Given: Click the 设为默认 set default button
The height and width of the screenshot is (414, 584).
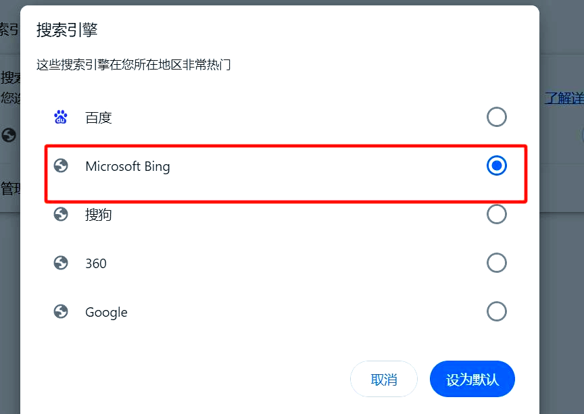Looking at the screenshot, I should pos(472,379).
